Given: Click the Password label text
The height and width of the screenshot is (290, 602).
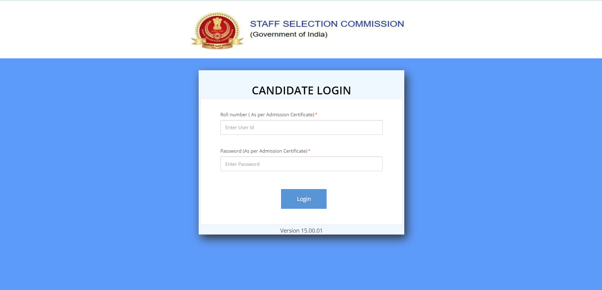Looking at the screenshot, I should click(x=264, y=151).
